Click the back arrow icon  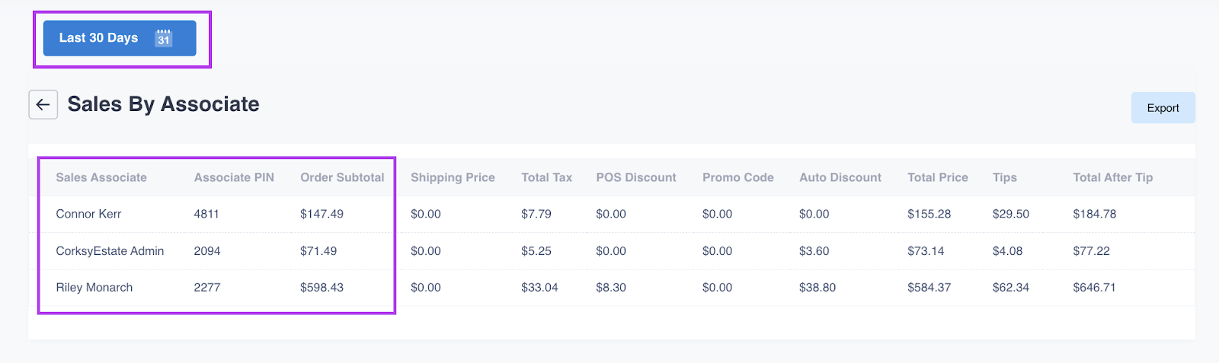43,104
